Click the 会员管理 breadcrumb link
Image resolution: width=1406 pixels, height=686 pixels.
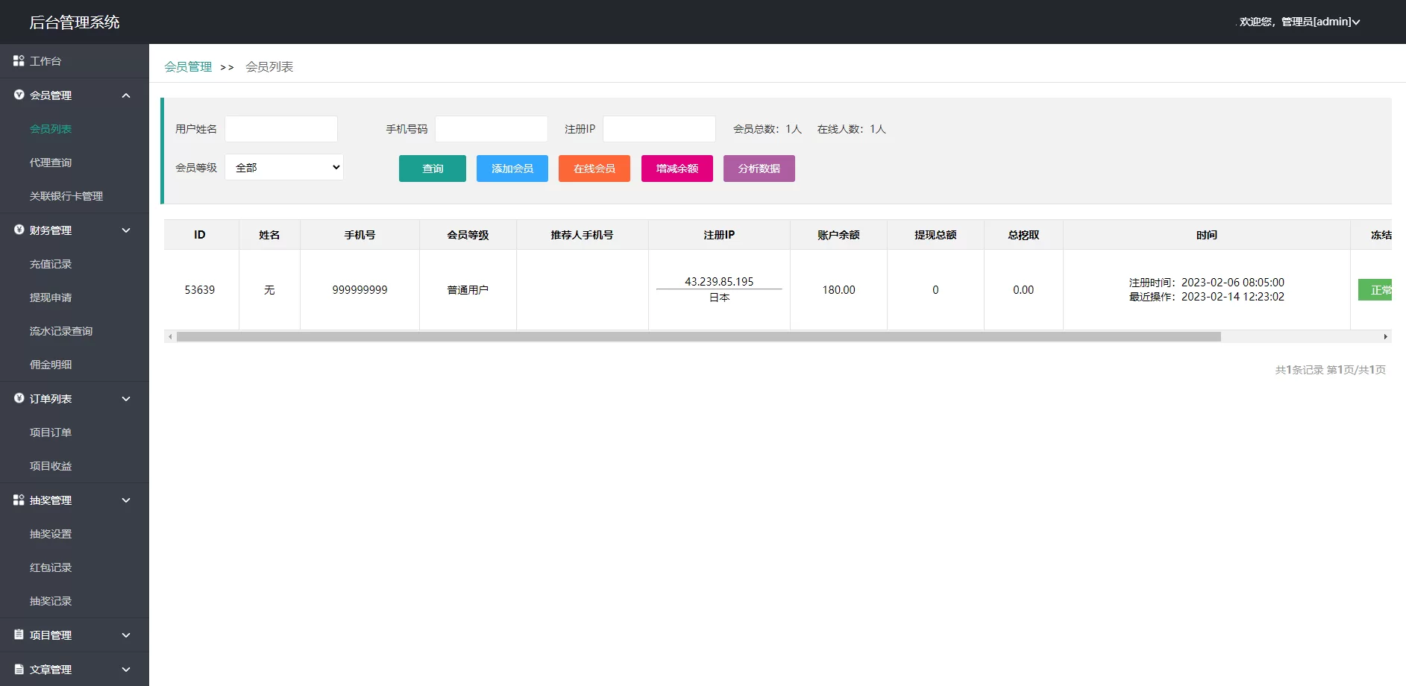pyautogui.click(x=188, y=67)
